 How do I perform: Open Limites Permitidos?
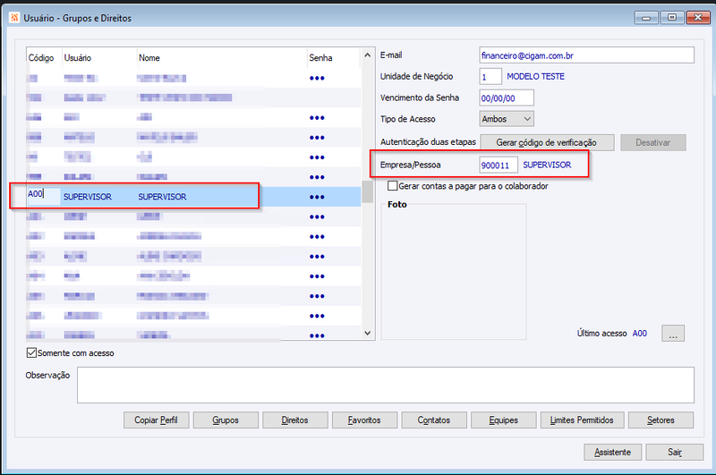(x=582, y=420)
